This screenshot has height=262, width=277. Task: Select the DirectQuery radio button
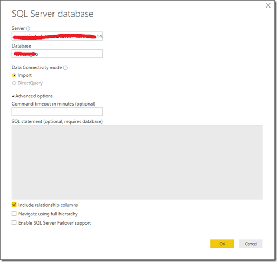[14, 83]
